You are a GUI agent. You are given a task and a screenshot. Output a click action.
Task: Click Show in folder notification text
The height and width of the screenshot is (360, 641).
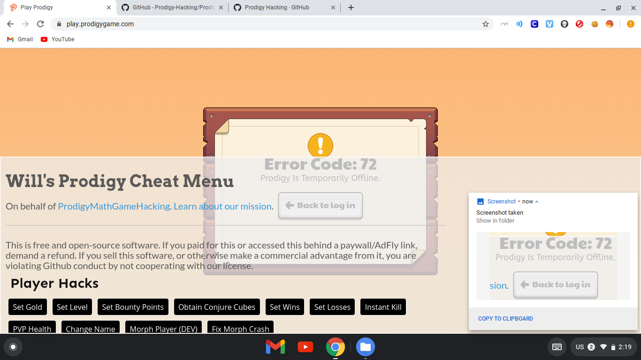496,221
